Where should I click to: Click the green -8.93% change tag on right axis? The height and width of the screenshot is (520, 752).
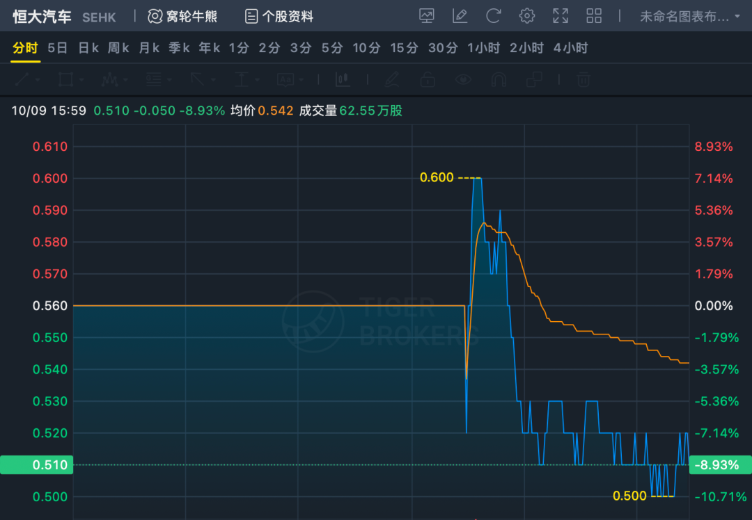coord(721,465)
